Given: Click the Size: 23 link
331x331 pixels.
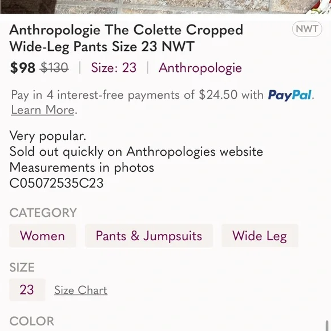Looking at the screenshot, I should (114, 68).
